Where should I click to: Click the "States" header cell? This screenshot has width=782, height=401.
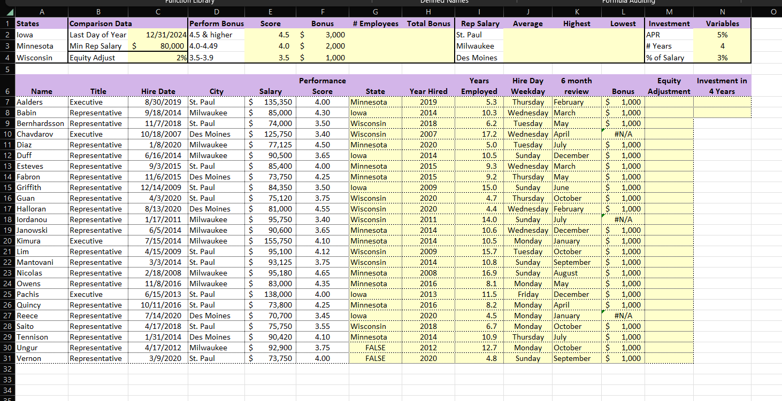tap(42, 23)
